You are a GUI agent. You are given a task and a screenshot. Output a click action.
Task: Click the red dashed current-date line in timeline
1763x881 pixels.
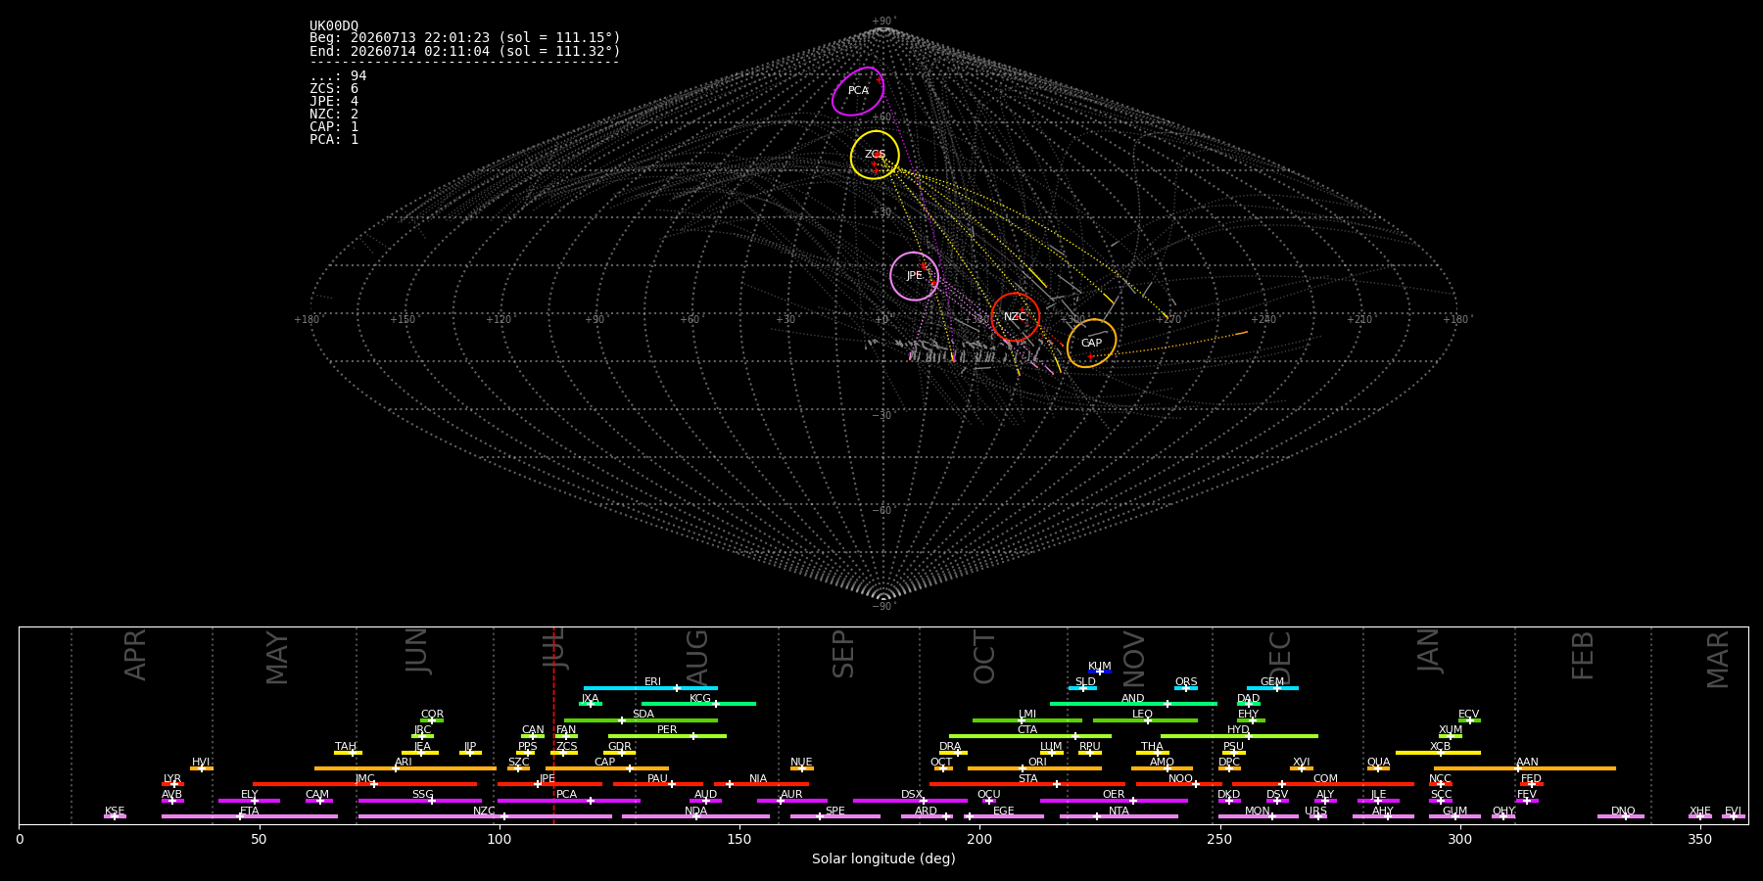click(553, 725)
